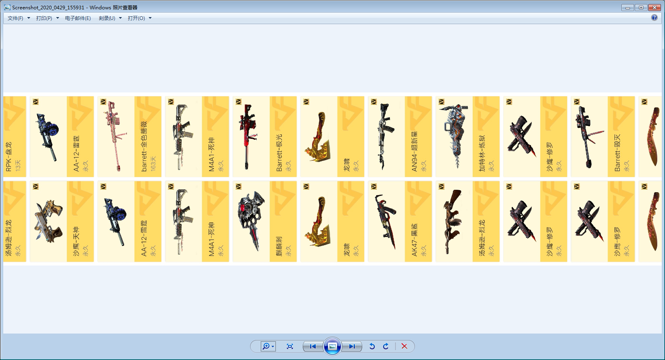Maximize the Photo Viewer window
Screen dimensions: 665x360
click(x=641, y=7)
